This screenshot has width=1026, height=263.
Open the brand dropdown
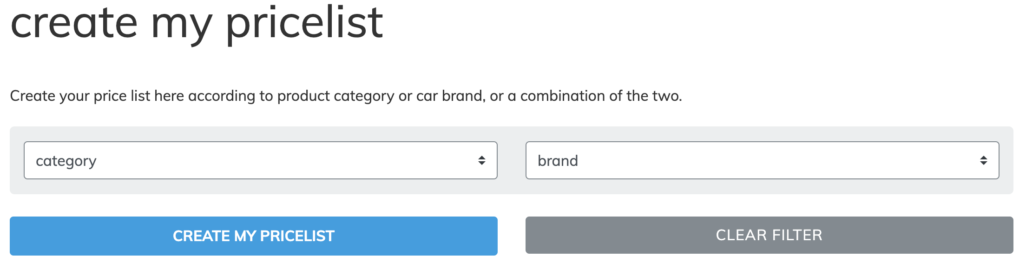(x=762, y=160)
